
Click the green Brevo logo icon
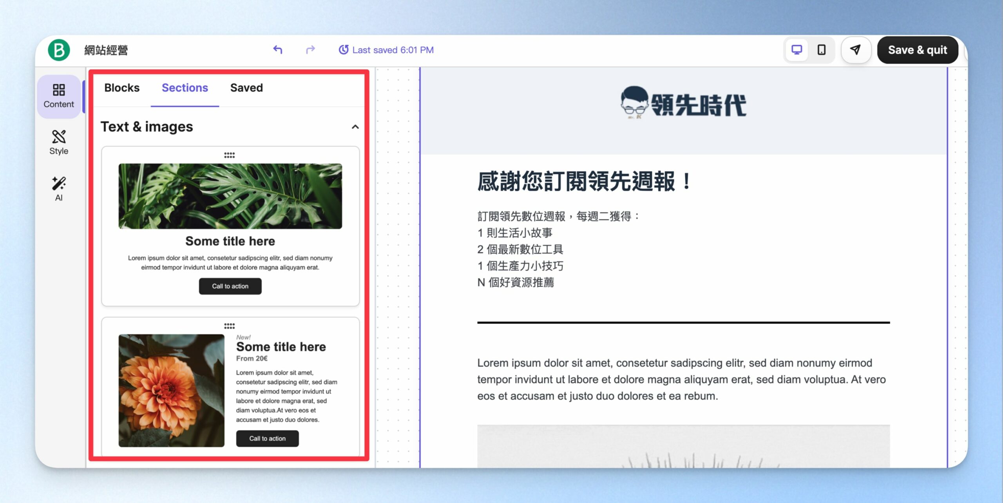pos(59,50)
